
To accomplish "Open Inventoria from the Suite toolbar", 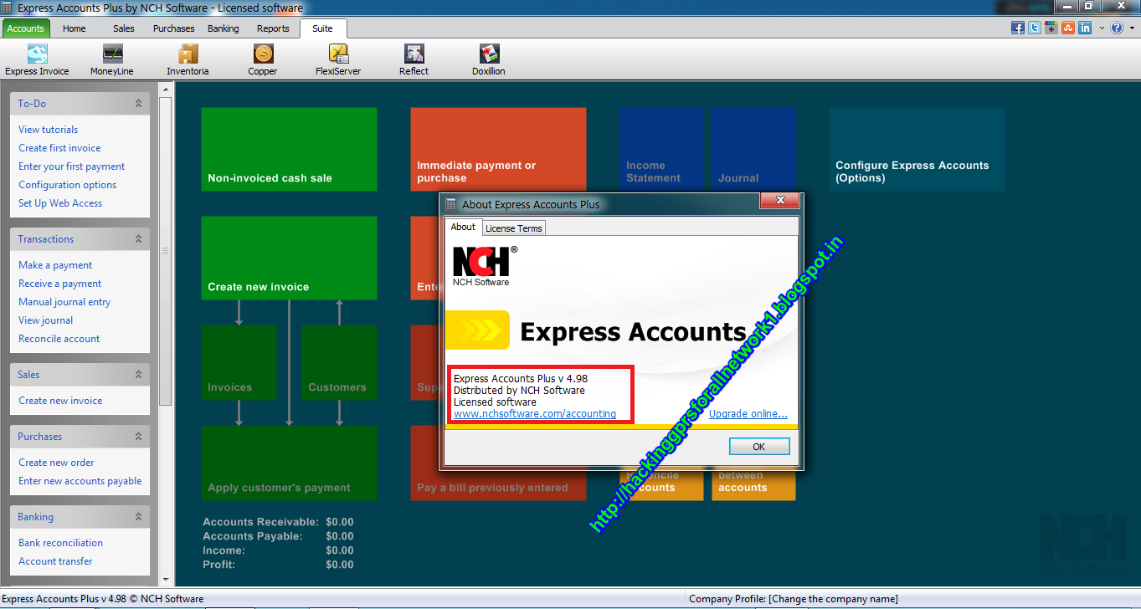I will [188, 60].
